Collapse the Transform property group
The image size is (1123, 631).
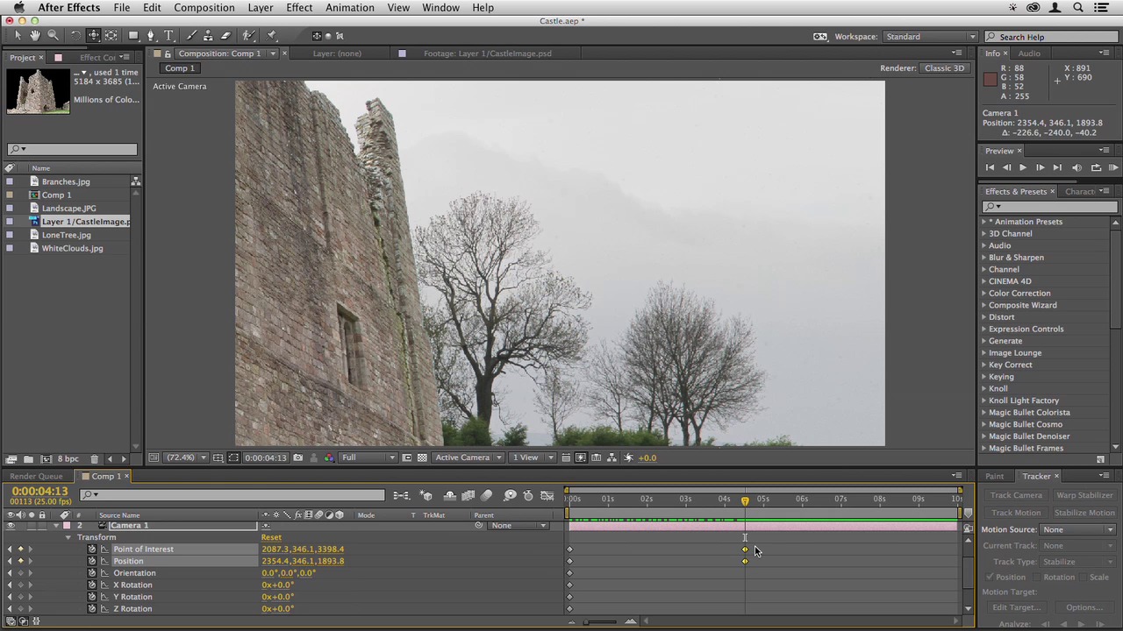click(x=68, y=537)
